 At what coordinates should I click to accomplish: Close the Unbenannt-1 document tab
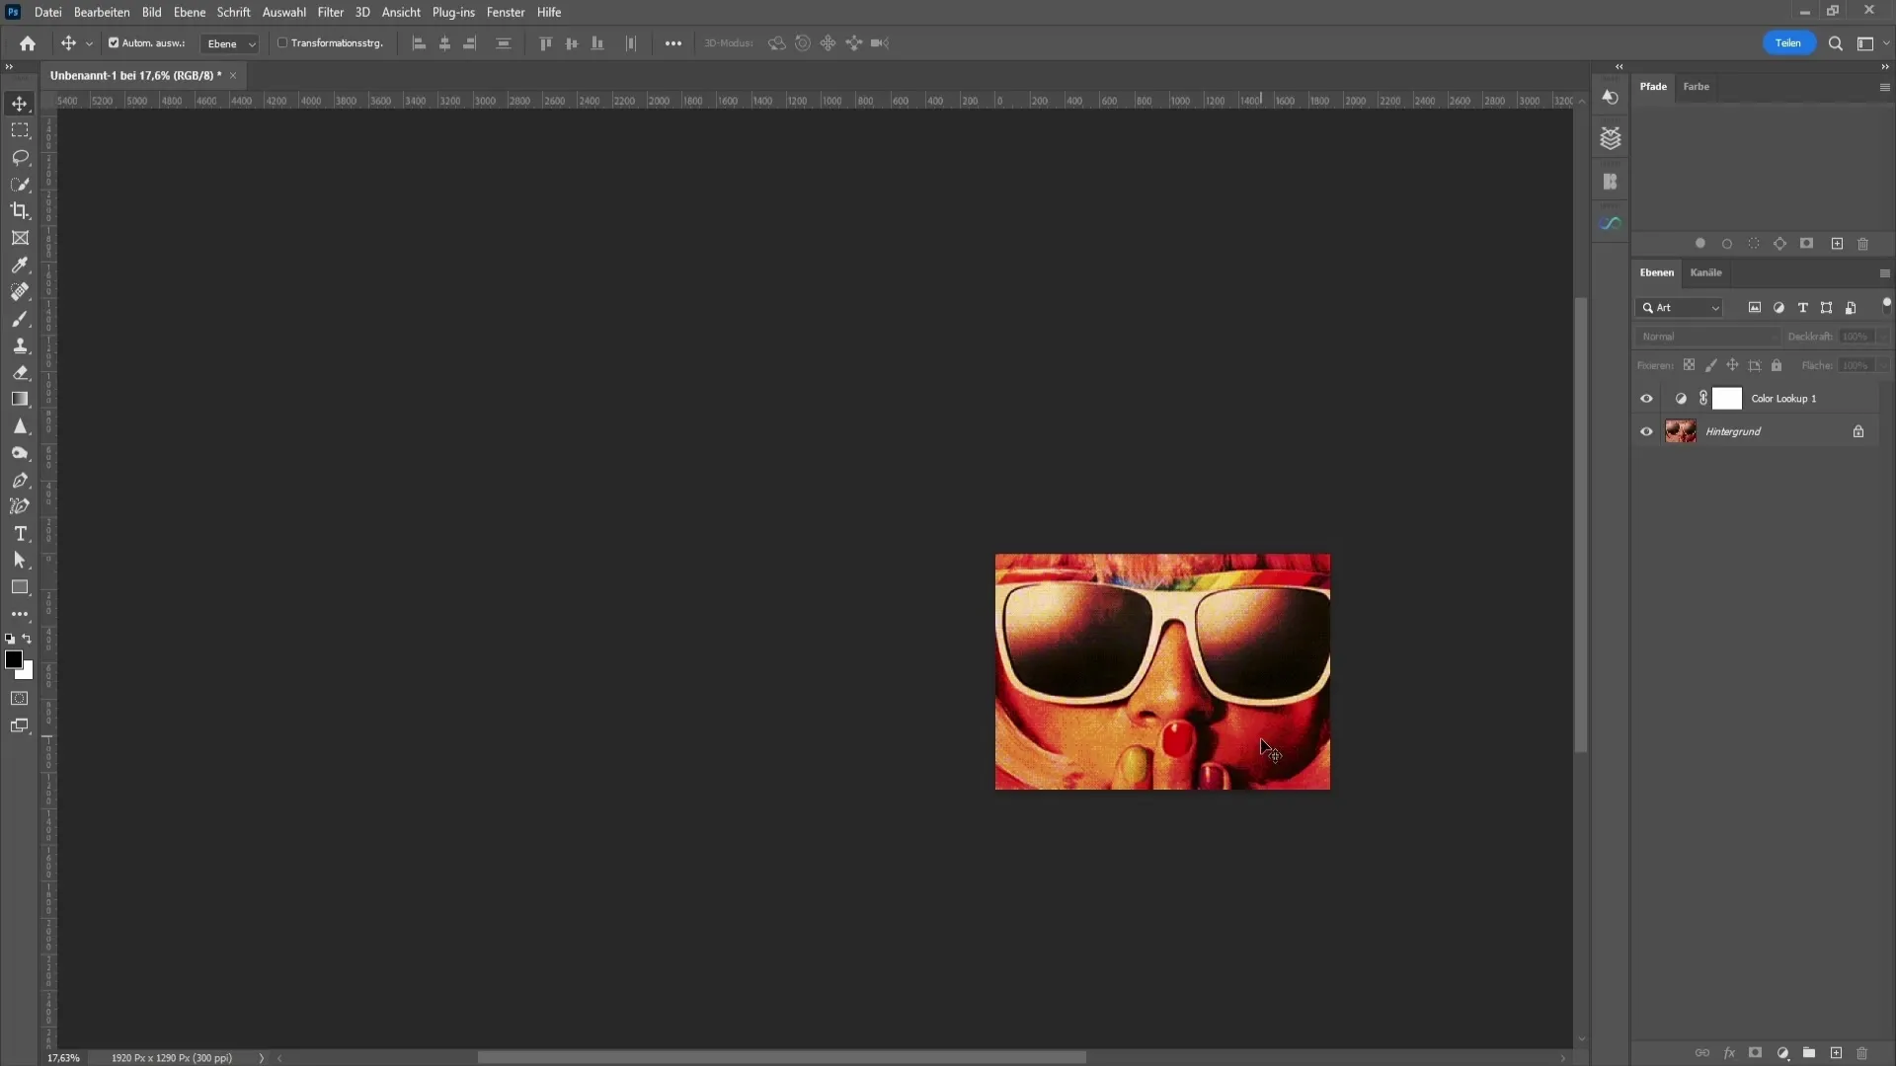tap(233, 76)
